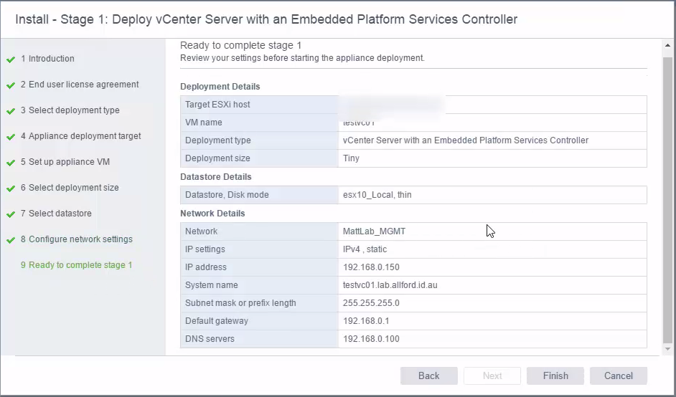Click the DNS servers value 192.168.0.100
The height and width of the screenshot is (397, 676).
click(371, 339)
